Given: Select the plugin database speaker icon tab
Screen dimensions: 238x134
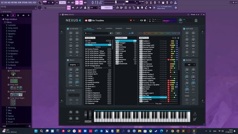Looking at the screenshot, I should coord(13,15).
